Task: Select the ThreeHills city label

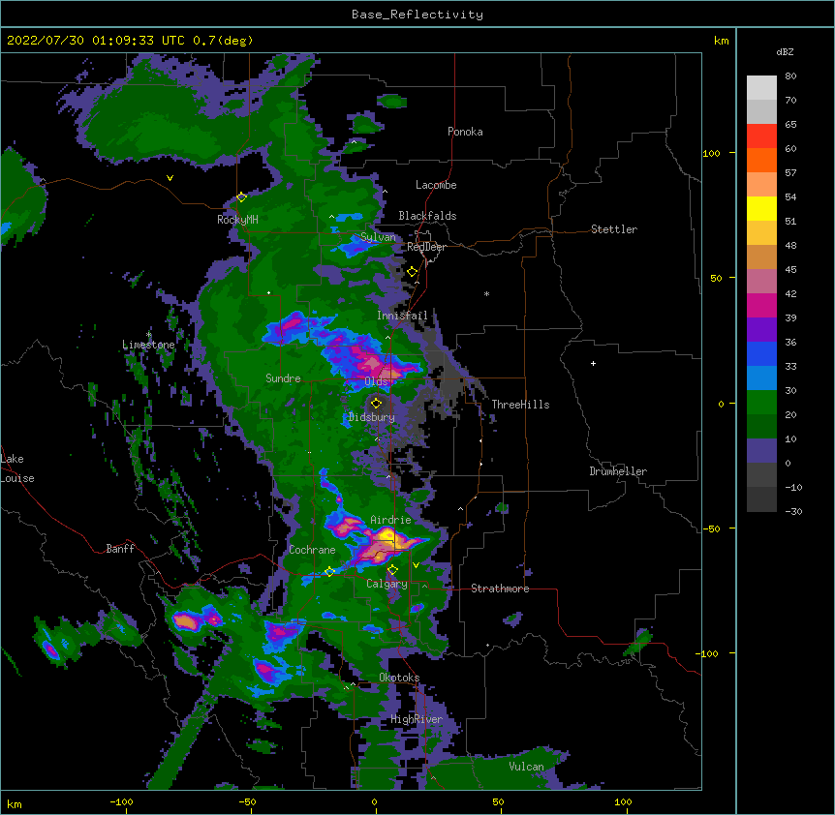Action: [520, 405]
